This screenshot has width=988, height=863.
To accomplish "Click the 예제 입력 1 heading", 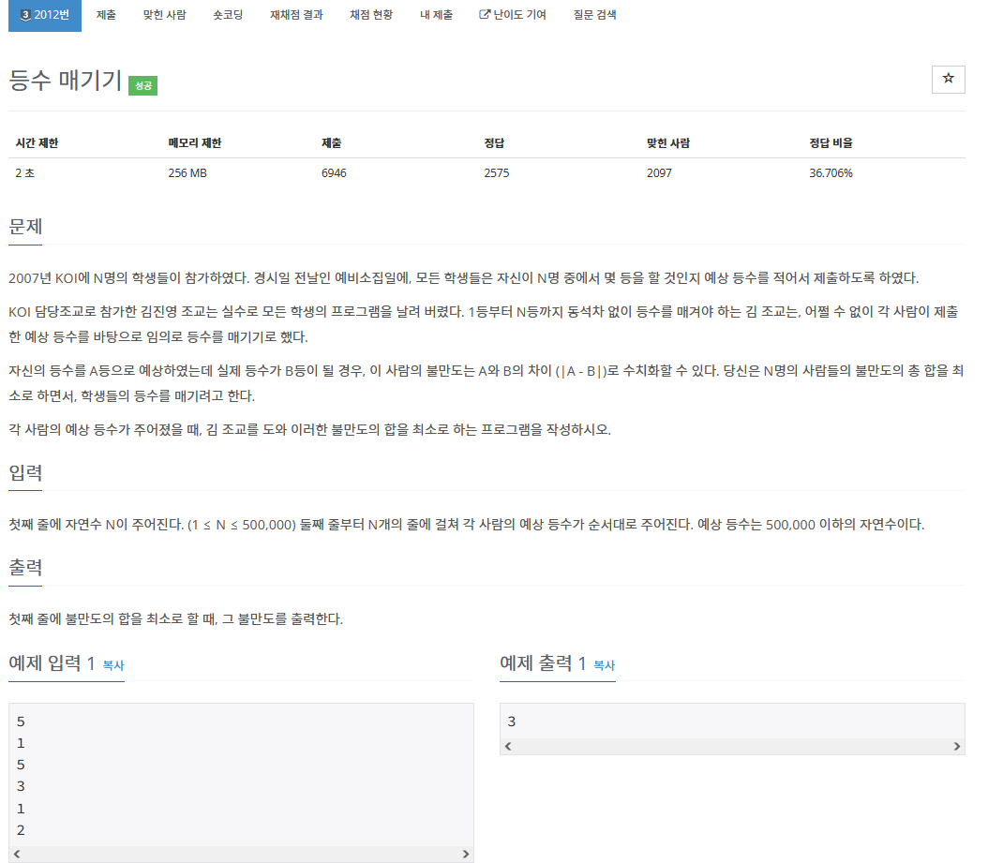I will pos(52,663).
